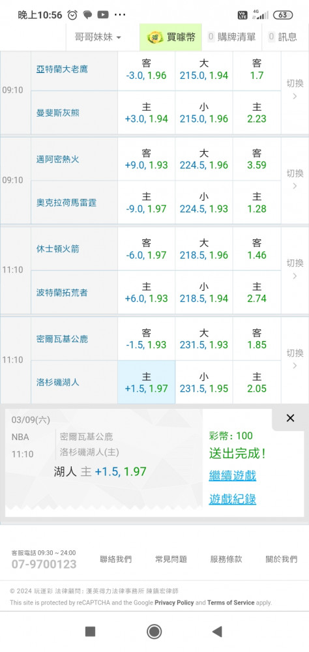The height and width of the screenshot is (652, 309).
Task: Tap the battery indicator icon
Action: [283, 15]
